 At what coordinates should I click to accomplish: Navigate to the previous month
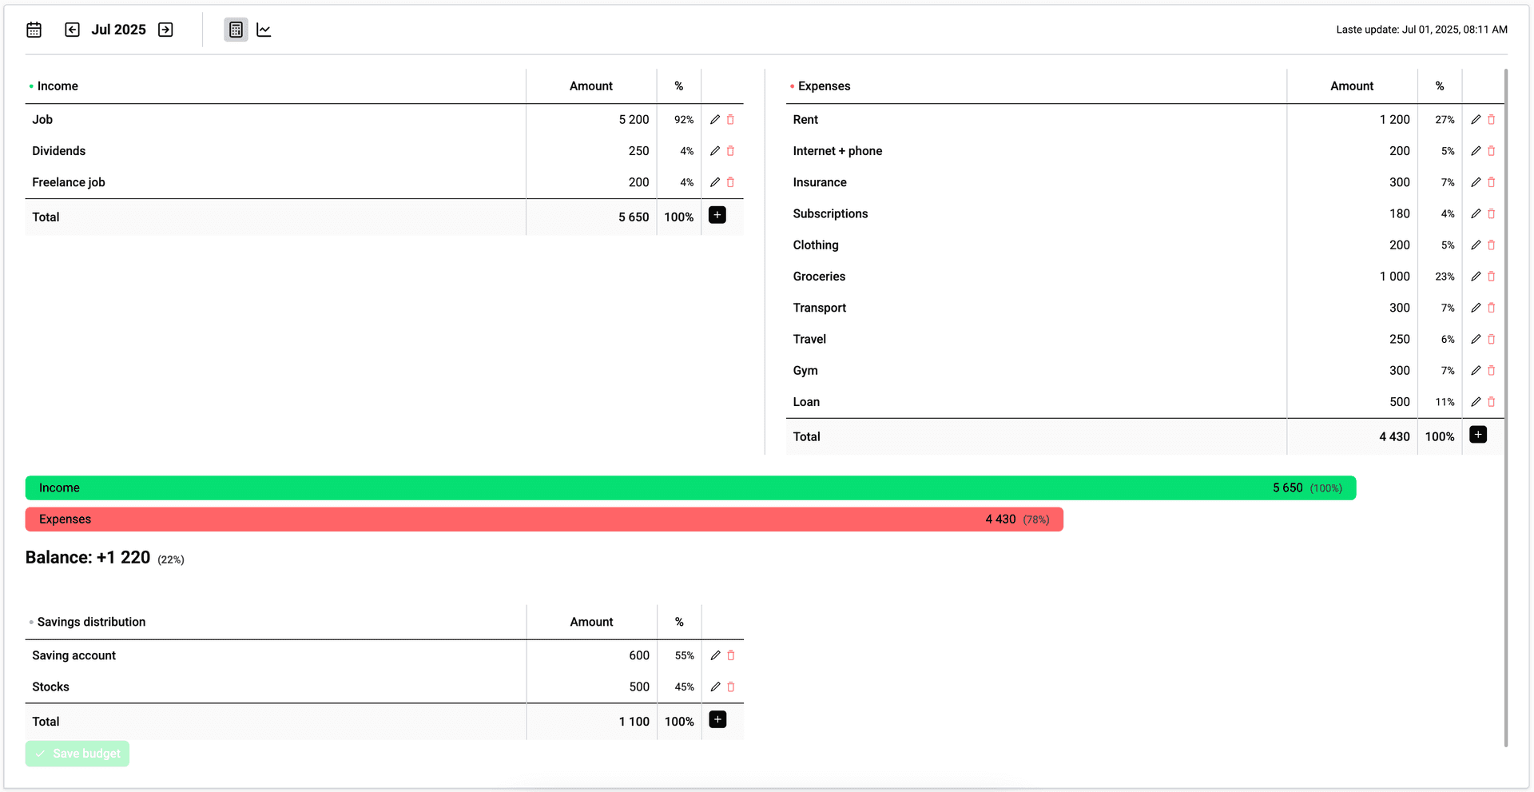pos(72,30)
